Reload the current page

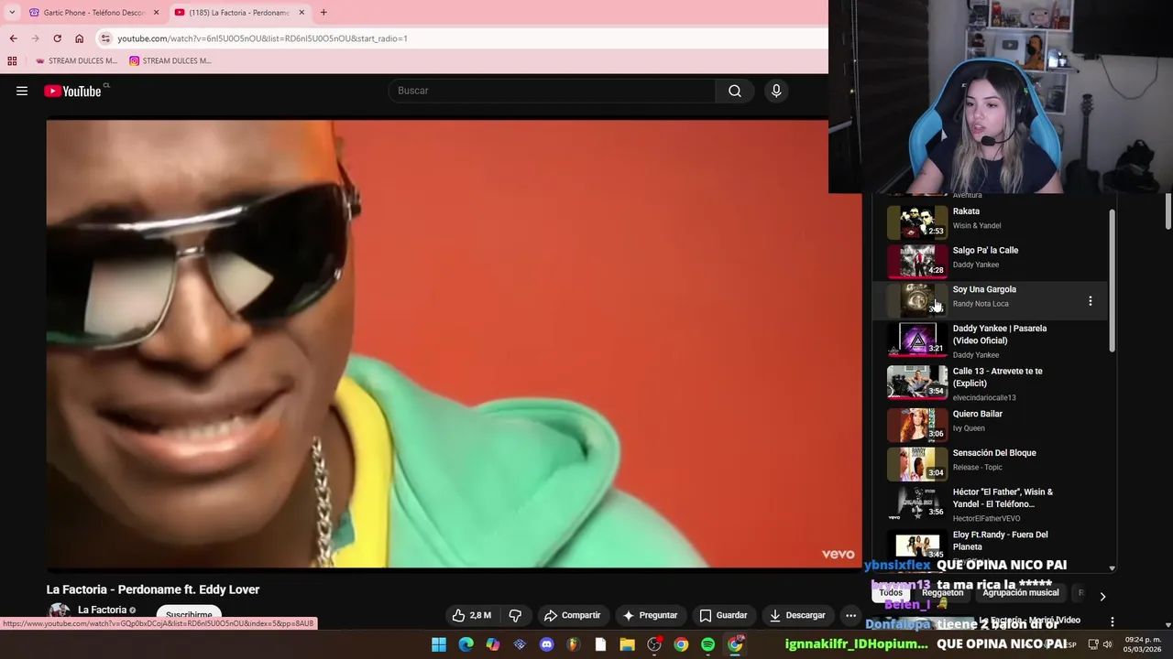click(57, 38)
